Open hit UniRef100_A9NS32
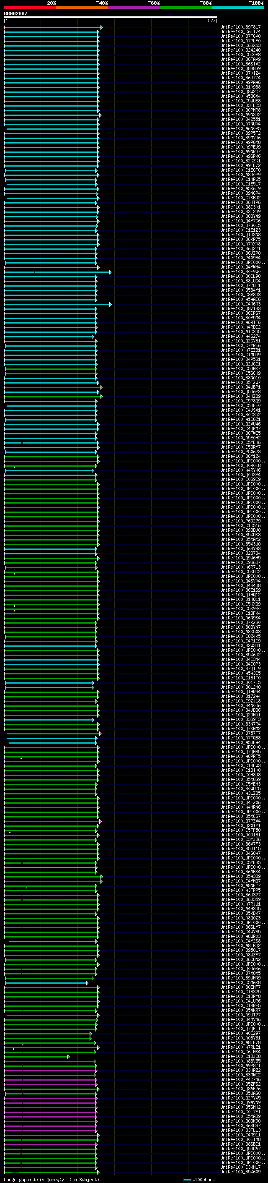Image resolution: width=268 pixels, height=1183 pixels. click(x=240, y=115)
